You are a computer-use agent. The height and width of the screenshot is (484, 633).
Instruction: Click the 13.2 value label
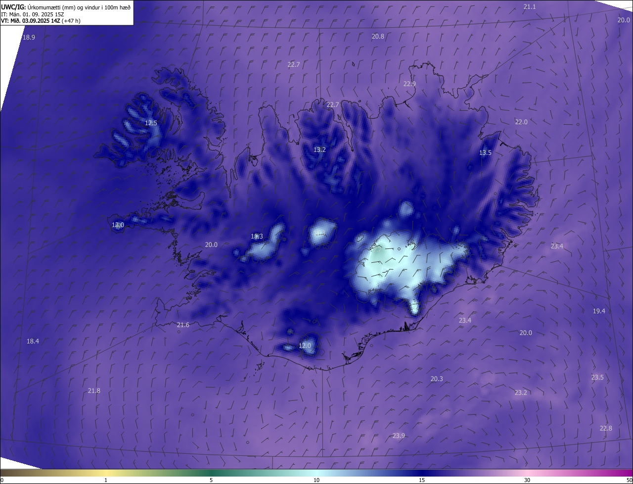pyautogui.click(x=319, y=150)
